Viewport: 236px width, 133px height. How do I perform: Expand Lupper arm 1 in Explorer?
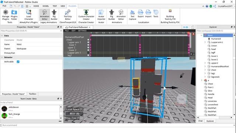click(x=205, y=42)
